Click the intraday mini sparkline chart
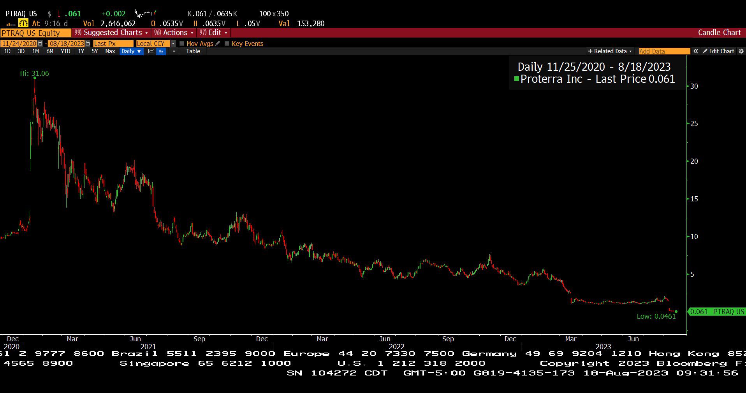The height and width of the screenshot is (393, 746). (x=146, y=14)
